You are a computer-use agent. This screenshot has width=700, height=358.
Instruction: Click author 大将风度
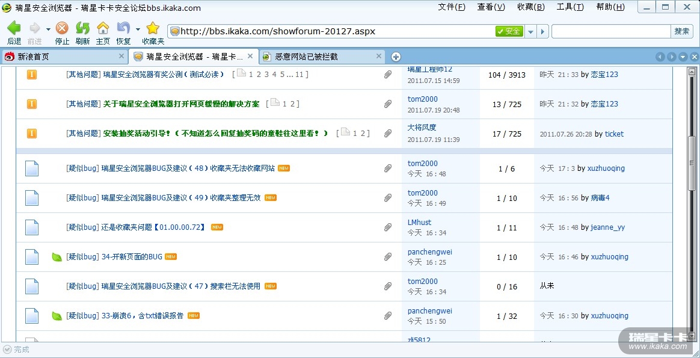(x=422, y=128)
